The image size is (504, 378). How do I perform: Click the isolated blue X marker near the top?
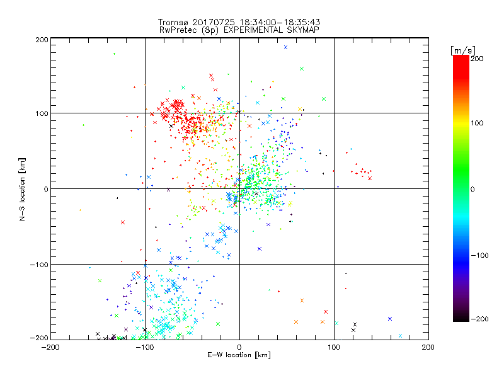point(285,47)
